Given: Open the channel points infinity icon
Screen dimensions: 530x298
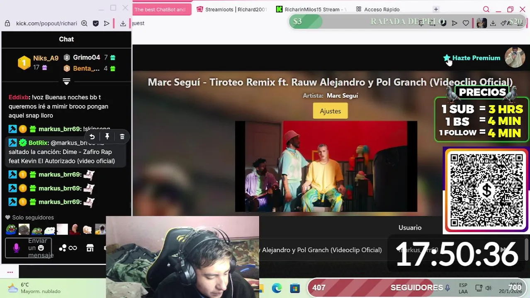Looking at the screenshot, I should click(73, 248).
